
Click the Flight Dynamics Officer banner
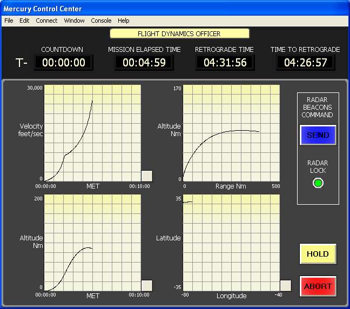(179, 33)
